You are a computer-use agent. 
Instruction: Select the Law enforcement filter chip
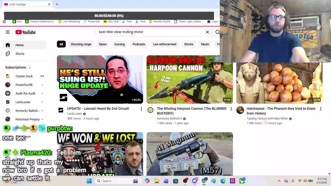[164, 44]
